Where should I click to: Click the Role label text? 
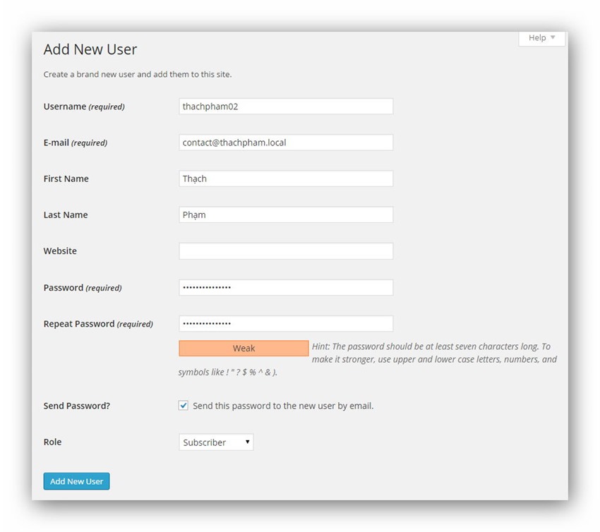point(52,442)
